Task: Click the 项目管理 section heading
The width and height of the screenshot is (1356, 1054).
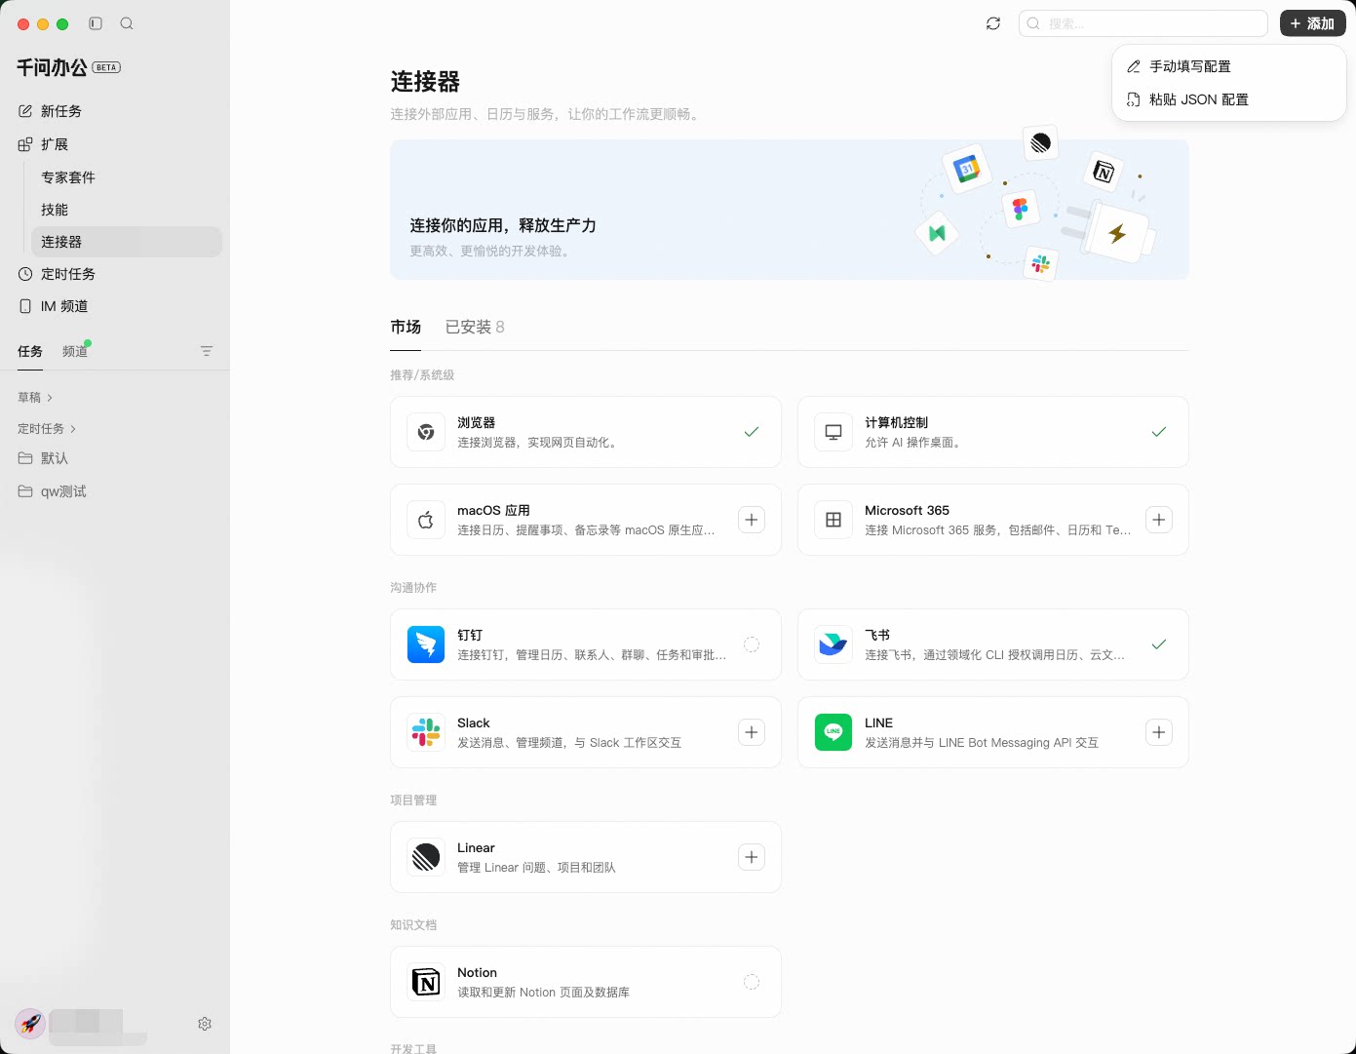Action: (413, 800)
